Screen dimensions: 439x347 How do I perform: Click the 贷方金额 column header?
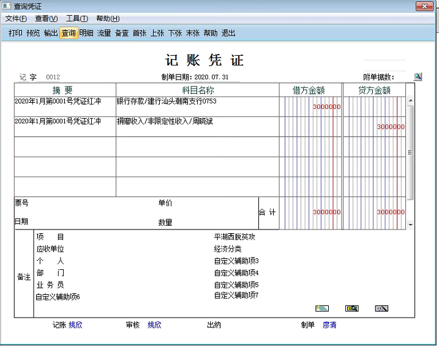[374, 90]
